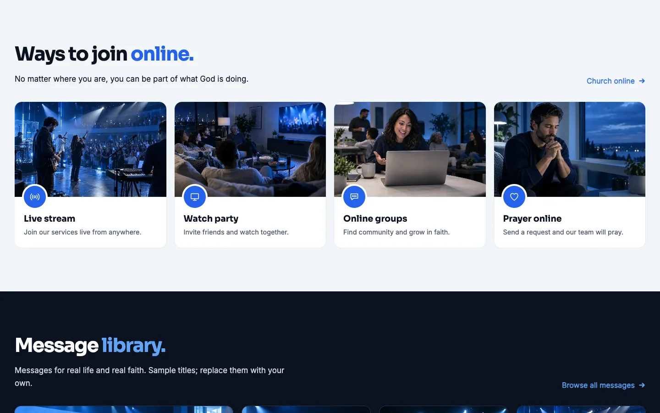Click "Invite friends and watch together." text
The width and height of the screenshot is (660, 413).
(236, 232)
